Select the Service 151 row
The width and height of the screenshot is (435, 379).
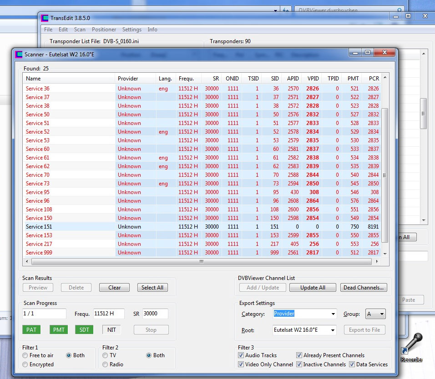[202, 227]
